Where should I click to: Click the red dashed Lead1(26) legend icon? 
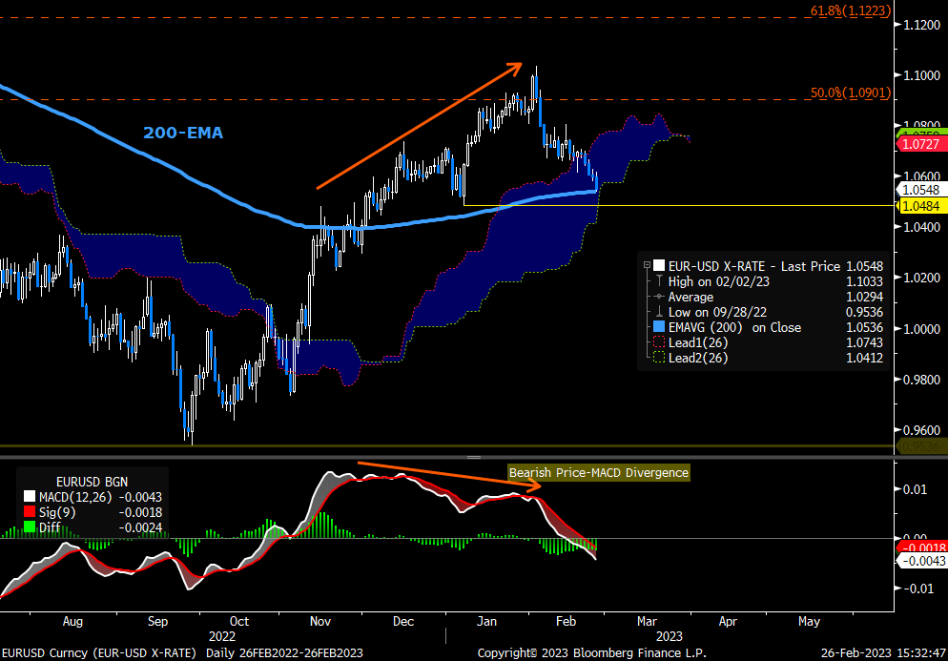click(658, 342)
